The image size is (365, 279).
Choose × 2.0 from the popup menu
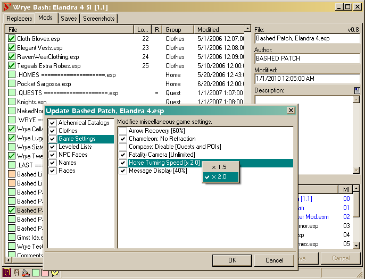pyautogui.click(x=221, y=176)
